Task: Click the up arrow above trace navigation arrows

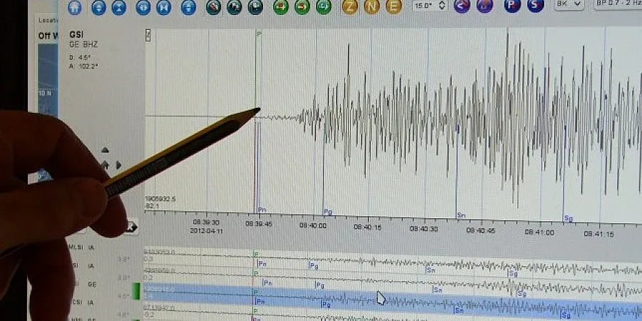Action: point(105,151)
